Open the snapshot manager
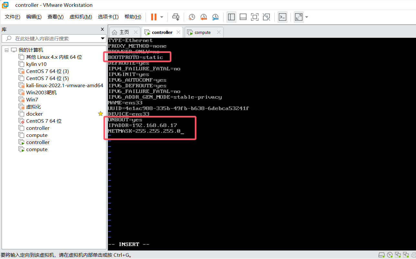 [x=215, y=17]
